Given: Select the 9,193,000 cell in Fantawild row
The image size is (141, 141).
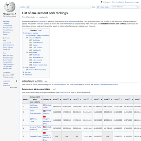Looking at the screenshot, I should pyautogui.click(x=87, y=136).
